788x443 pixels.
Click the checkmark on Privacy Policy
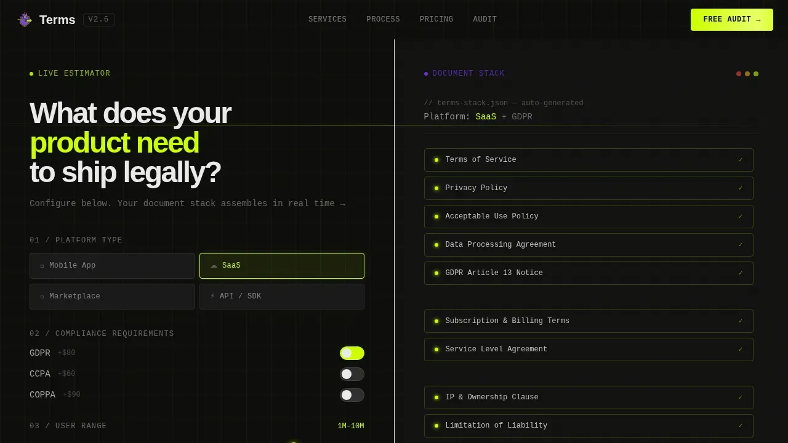tap(741, 188)
